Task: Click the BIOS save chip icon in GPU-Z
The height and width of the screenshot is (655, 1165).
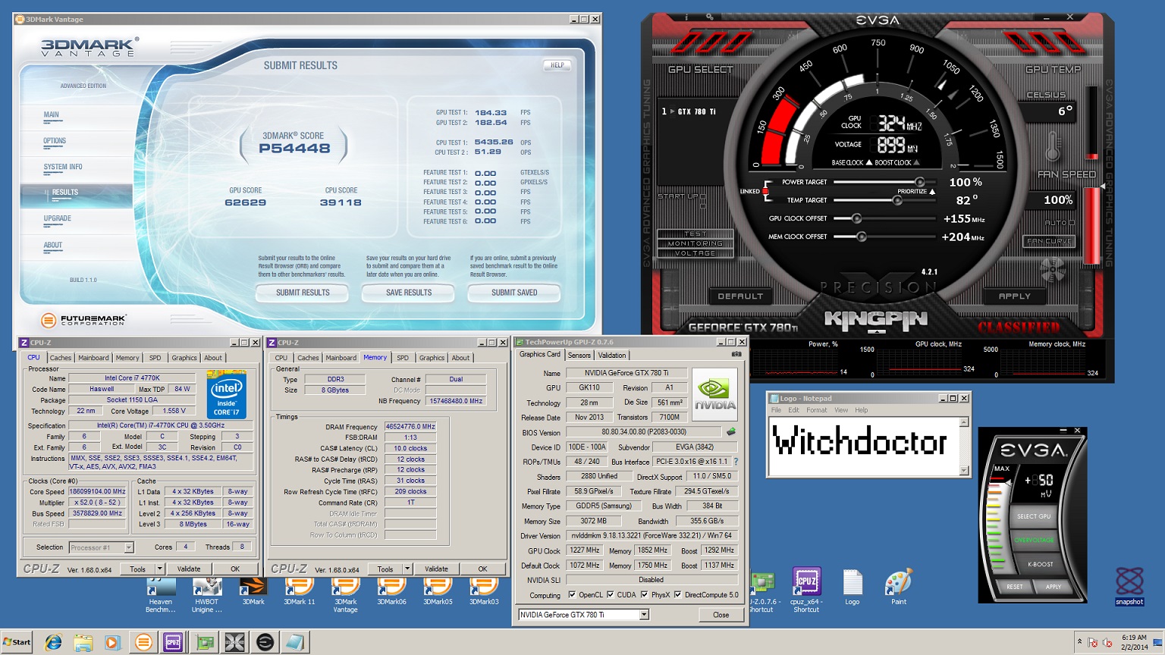Action: (731, 432)
